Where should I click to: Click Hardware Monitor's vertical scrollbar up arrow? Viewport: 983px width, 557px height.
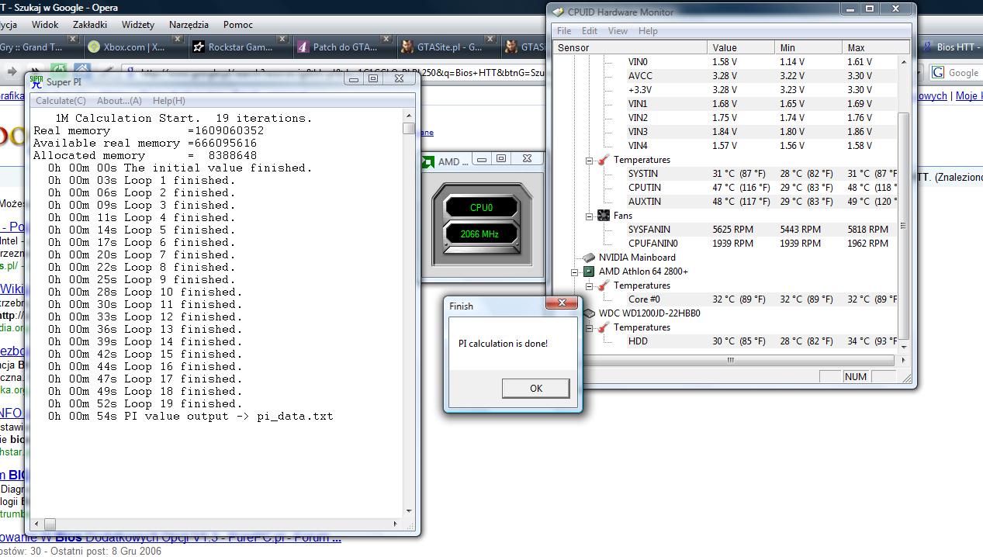tap(903, 61)
